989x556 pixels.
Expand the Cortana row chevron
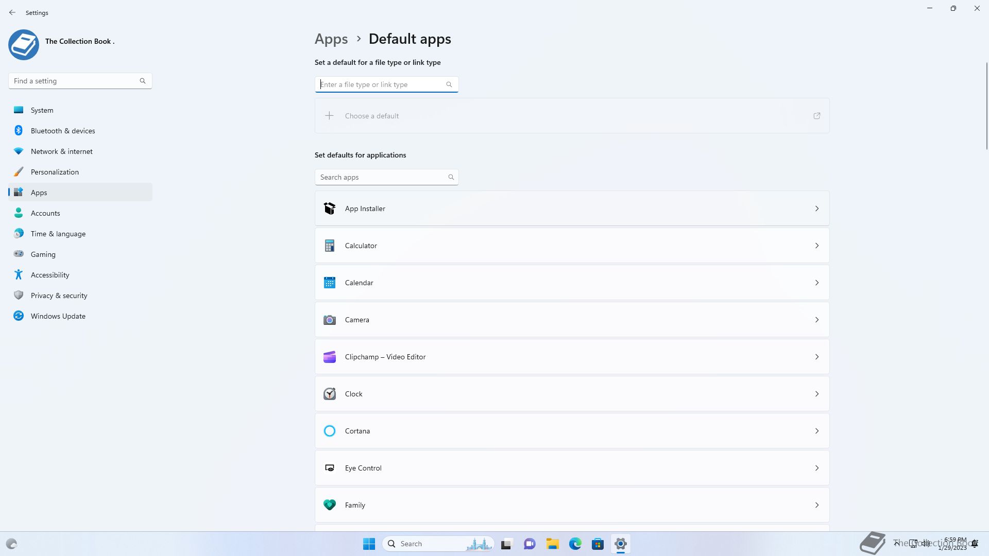[817, 431]
